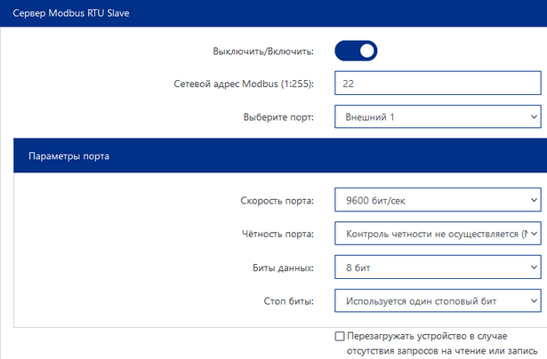Toggle the Выключить/Включить switch
547x359 pixels.
[x=356, y=51]
